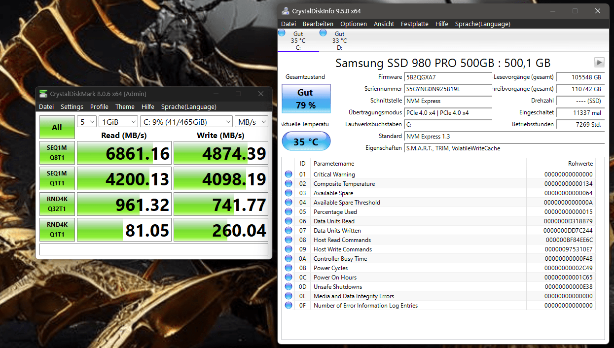Open Bearbeiten menu in CrystalDiskInfo
Screen dimensions: 614x348
318,24
